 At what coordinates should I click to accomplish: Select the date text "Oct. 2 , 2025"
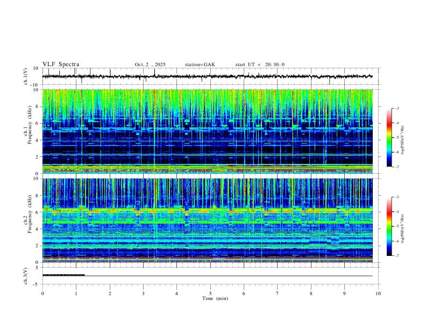[x=150, y=65]
